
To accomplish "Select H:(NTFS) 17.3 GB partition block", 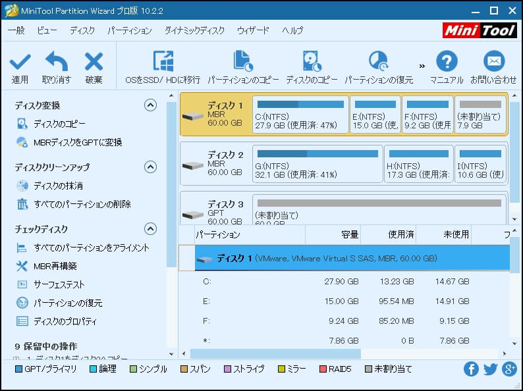I will tap(419, 164).
